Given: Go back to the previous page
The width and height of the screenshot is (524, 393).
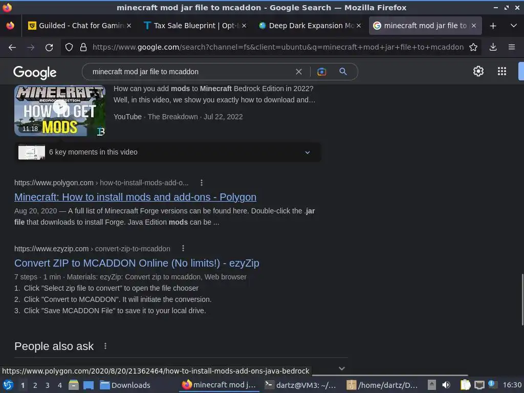Looking at the screenshot, I should coord(12,48).
